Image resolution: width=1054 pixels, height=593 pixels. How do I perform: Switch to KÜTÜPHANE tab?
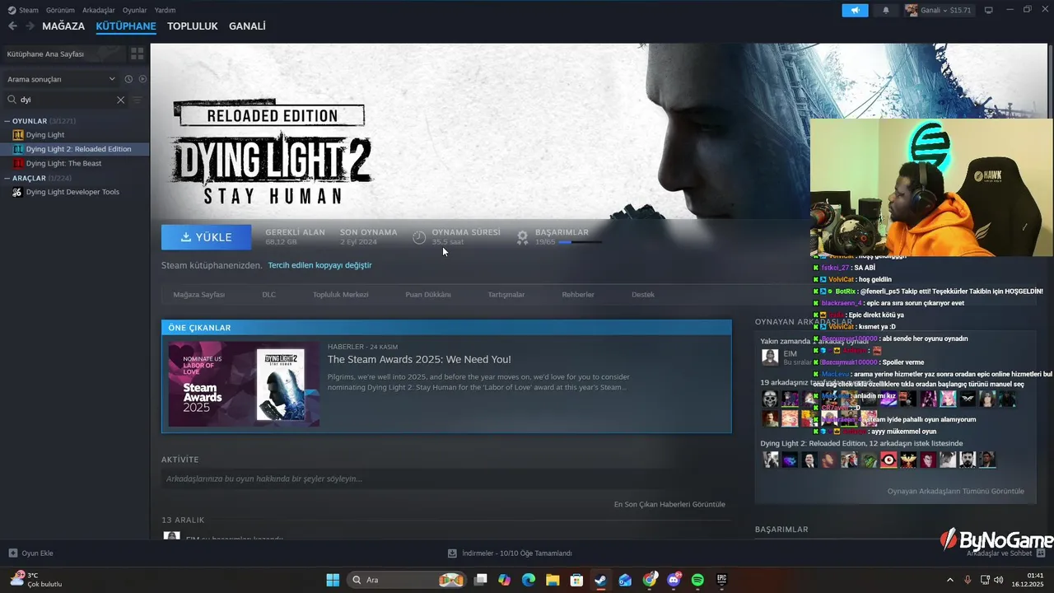click(126, 26)
